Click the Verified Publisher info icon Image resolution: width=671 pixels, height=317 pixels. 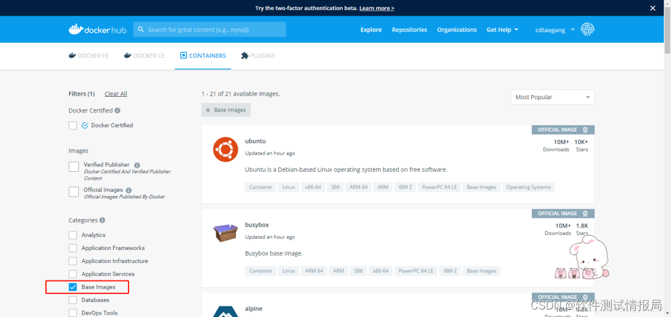click(137, 165)
